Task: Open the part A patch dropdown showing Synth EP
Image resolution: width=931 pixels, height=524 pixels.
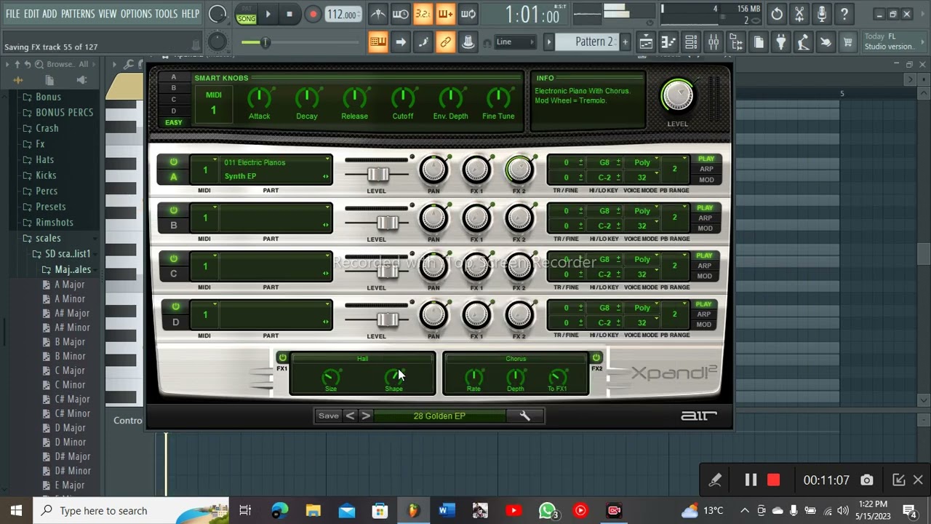Action: [x=276, y=170]
